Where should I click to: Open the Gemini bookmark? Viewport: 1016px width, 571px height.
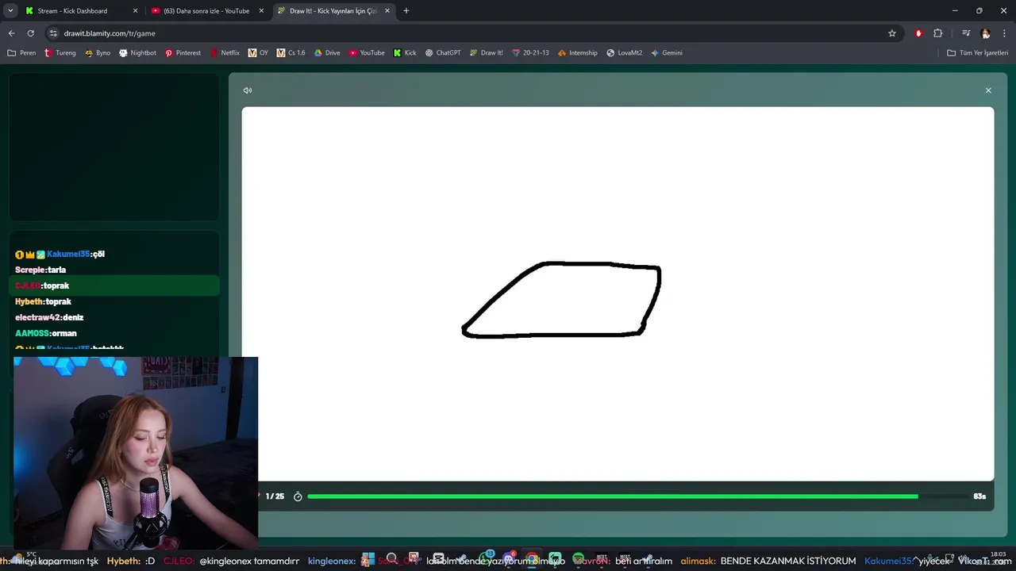point(667,53)
